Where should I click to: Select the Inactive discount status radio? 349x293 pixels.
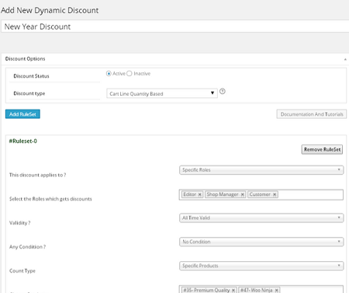click(130, 74)
